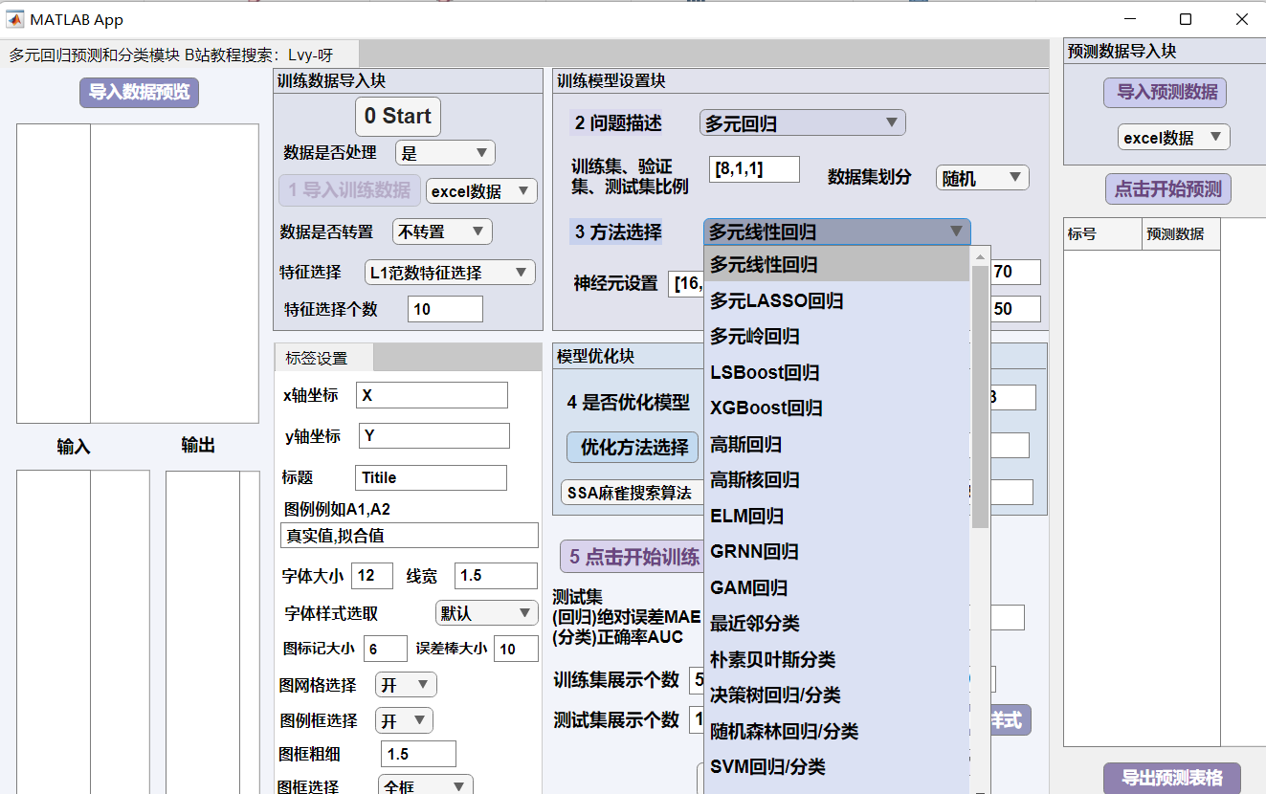Maximize the MATLAB App window
The height and width of the screenshot is (794, 1266).
[x=1186, y=19]
